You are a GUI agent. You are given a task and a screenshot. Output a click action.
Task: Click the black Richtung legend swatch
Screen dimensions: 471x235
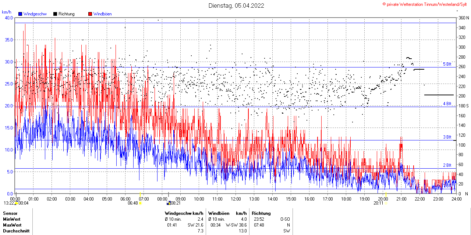pos(55,14)
